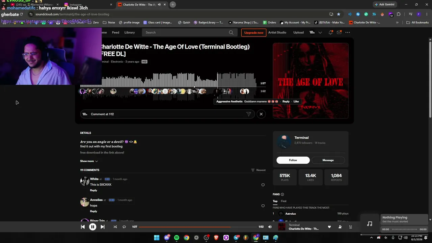Image resolution: width=432 pixels, height=243 pixels.
Task: Reply to White's comment
Action: [93, 190]
